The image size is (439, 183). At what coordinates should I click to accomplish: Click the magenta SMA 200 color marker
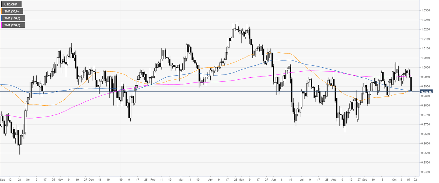click(x=2, y=25)
